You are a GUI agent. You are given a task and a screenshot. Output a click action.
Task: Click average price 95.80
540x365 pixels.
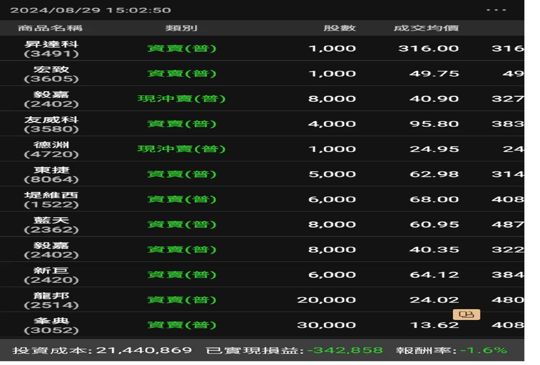pyautogui.click(x=434, y=124)
